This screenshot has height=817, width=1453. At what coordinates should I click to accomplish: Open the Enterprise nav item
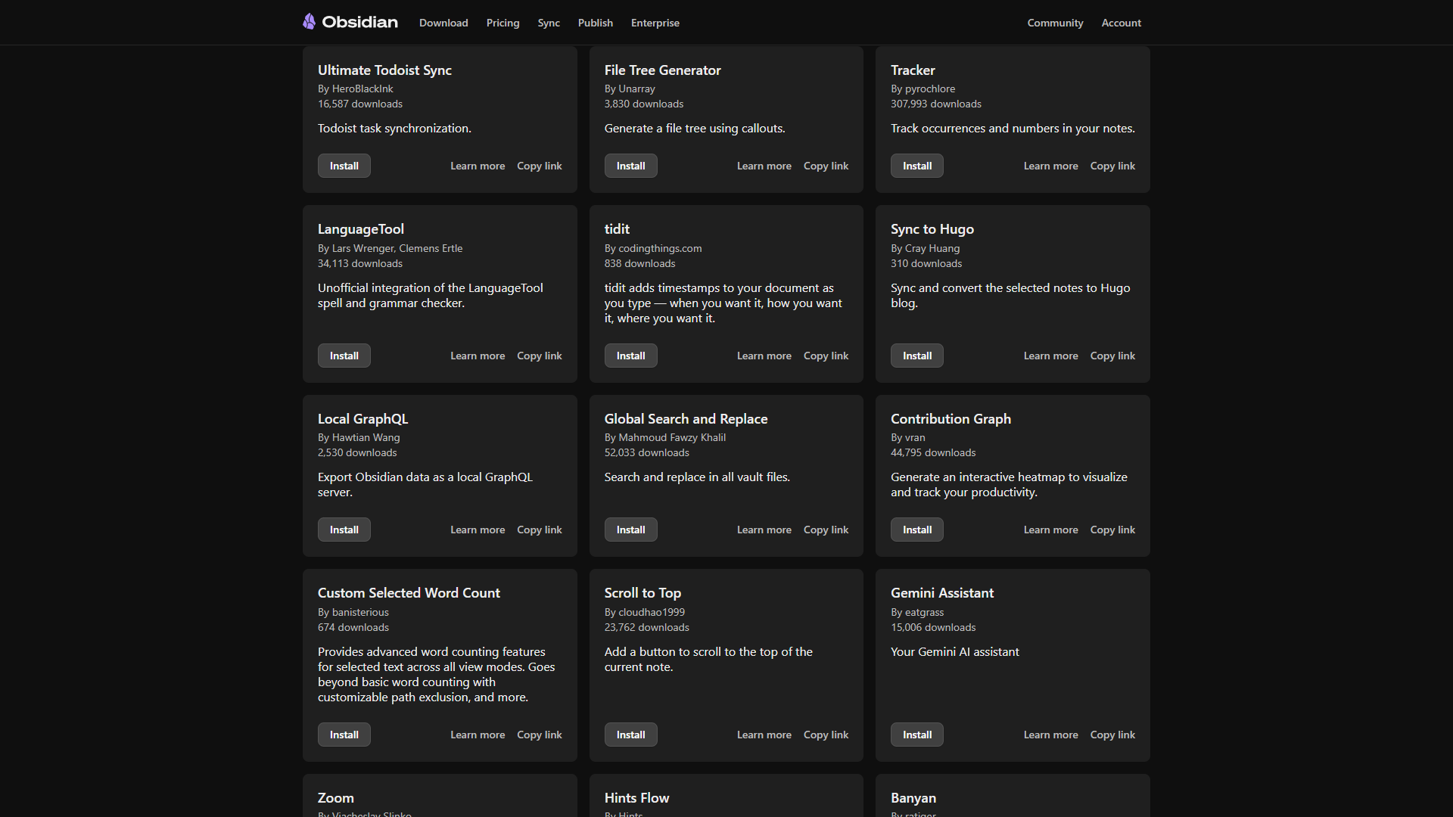(655, 23)
